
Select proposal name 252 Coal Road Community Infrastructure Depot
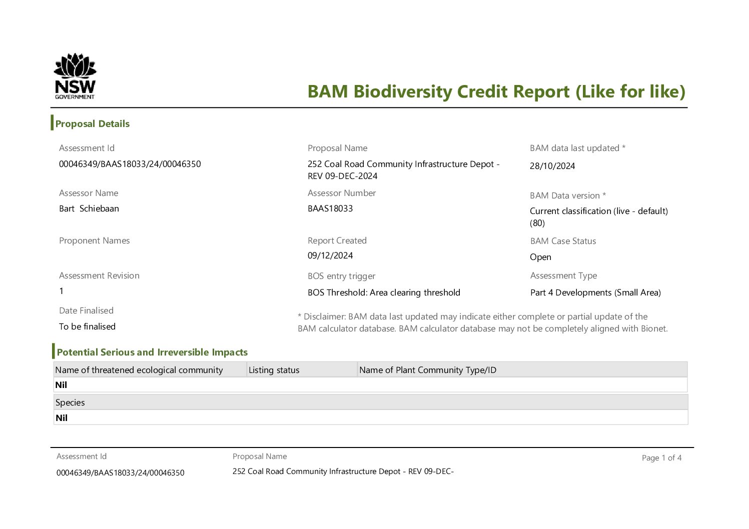[404, 170]
